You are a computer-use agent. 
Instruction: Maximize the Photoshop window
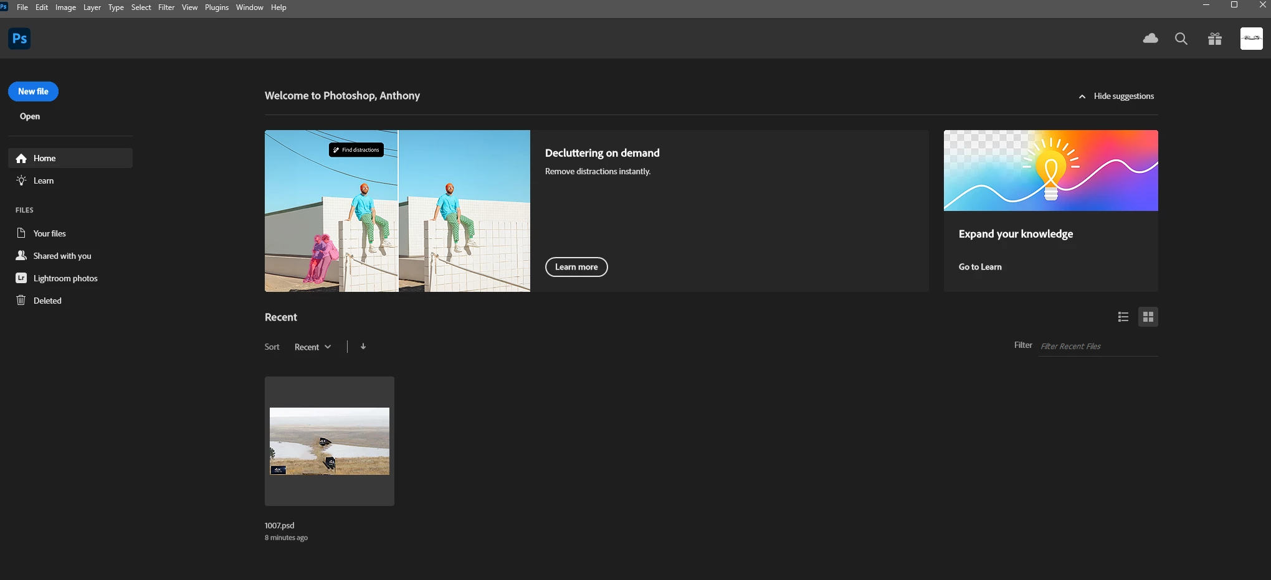(x=1234, y=5)
